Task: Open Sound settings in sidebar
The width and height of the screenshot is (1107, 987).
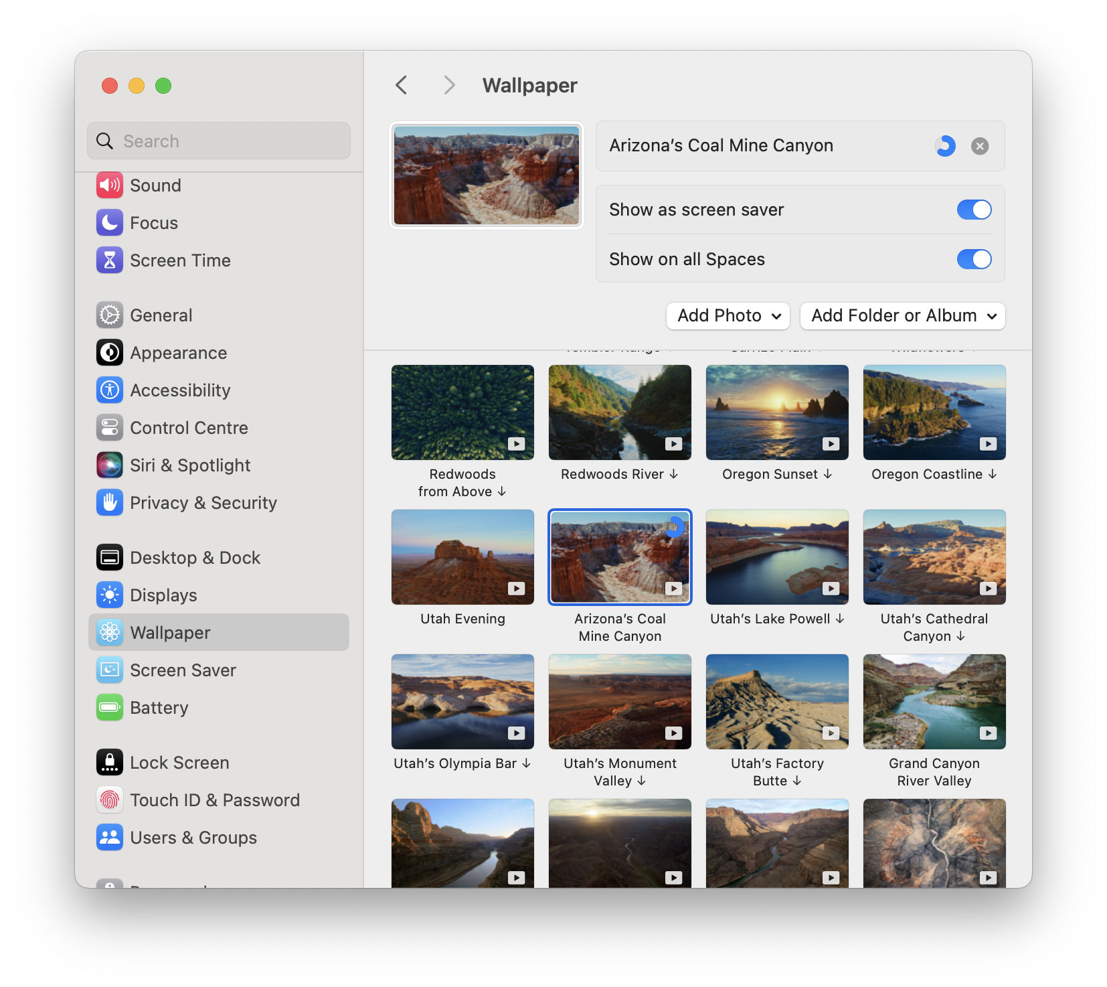Action: [219, 185]
